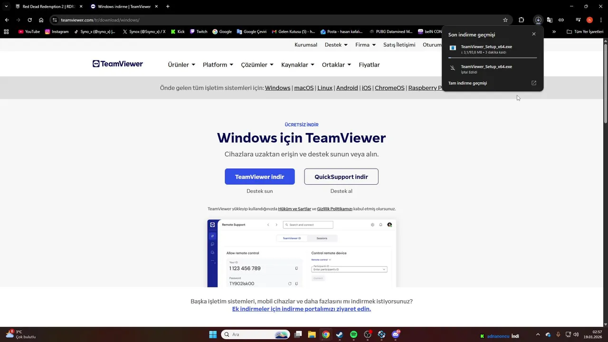Show hidden system tray icons

pos(538,334)
